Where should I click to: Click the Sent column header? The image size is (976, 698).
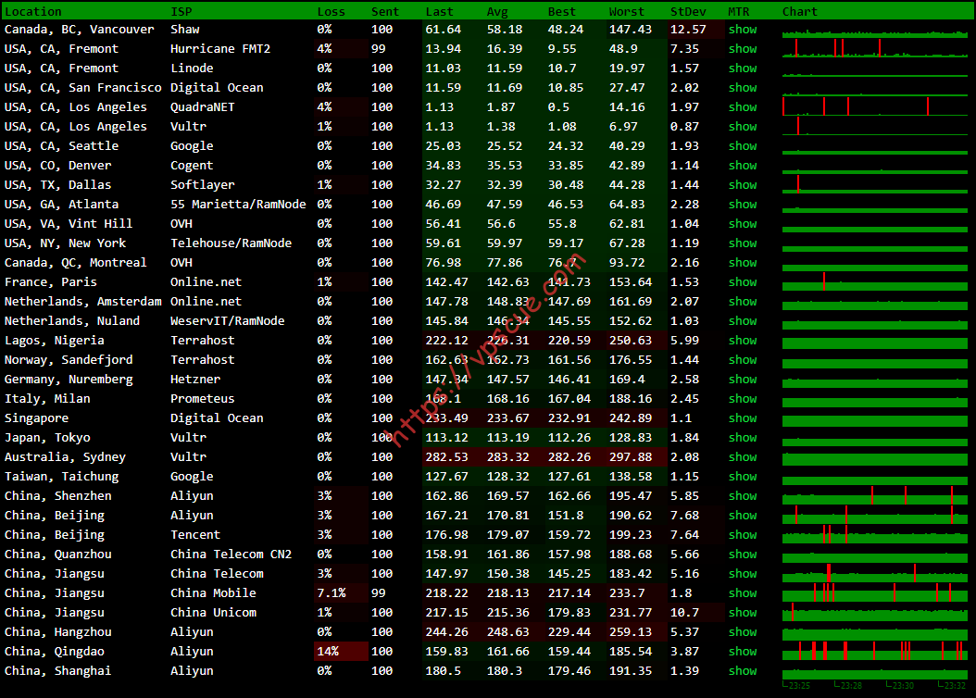pos(385,11)
